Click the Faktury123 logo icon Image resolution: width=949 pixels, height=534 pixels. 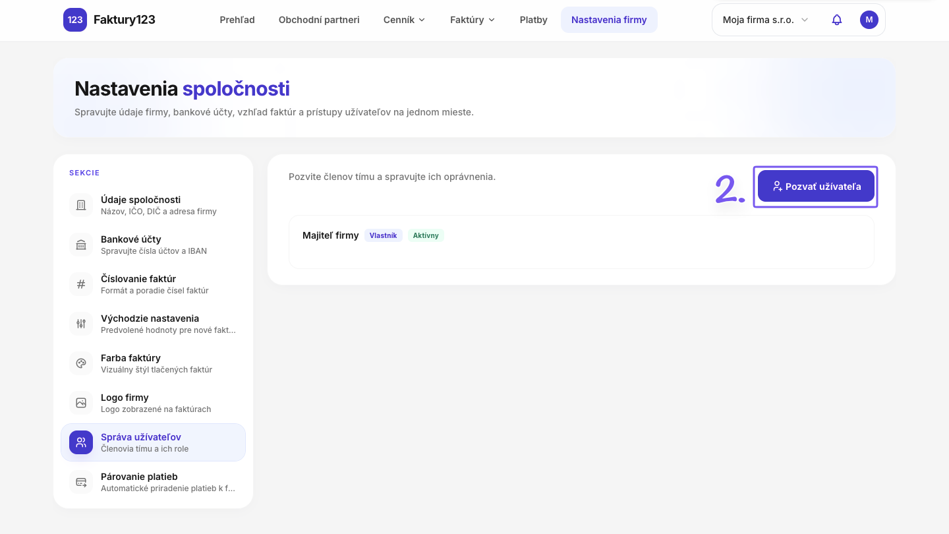(x=75, y=20)
